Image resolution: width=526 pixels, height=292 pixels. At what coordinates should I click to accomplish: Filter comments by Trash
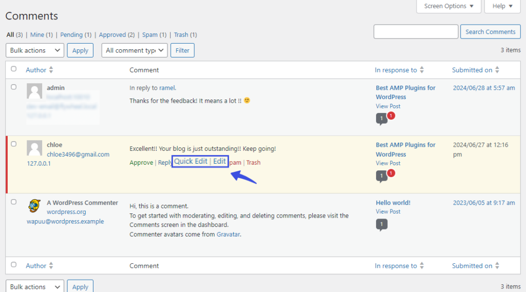pos(185,34)
